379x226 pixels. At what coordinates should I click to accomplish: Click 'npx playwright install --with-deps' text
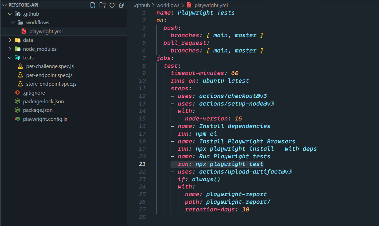click(x=256, y=149)
